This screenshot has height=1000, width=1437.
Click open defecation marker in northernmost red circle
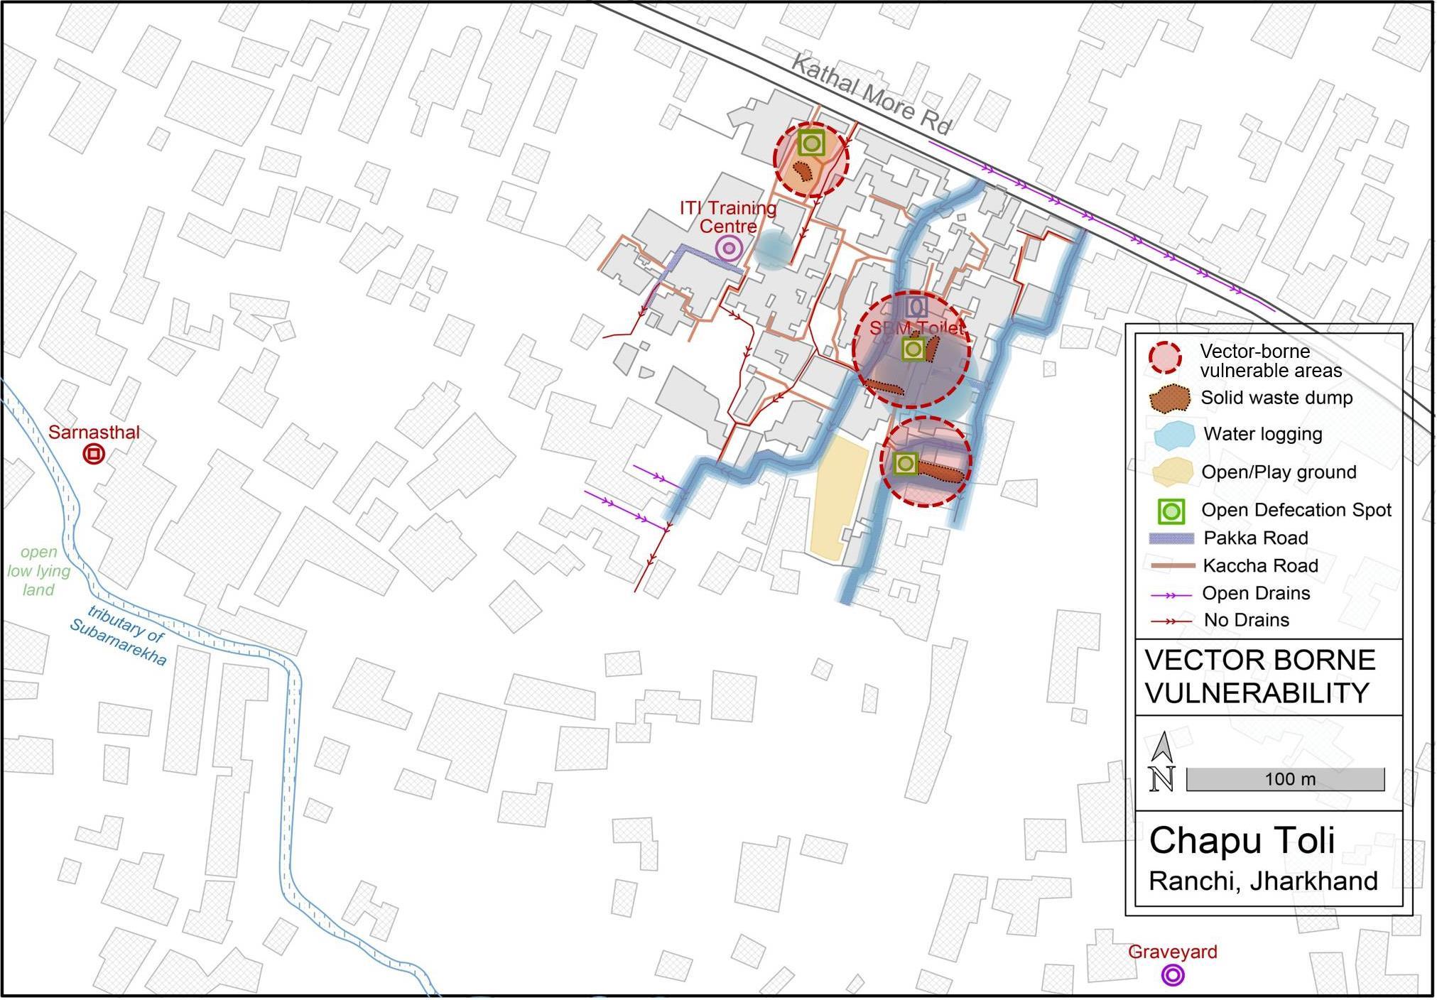click(x=811, y=144)
